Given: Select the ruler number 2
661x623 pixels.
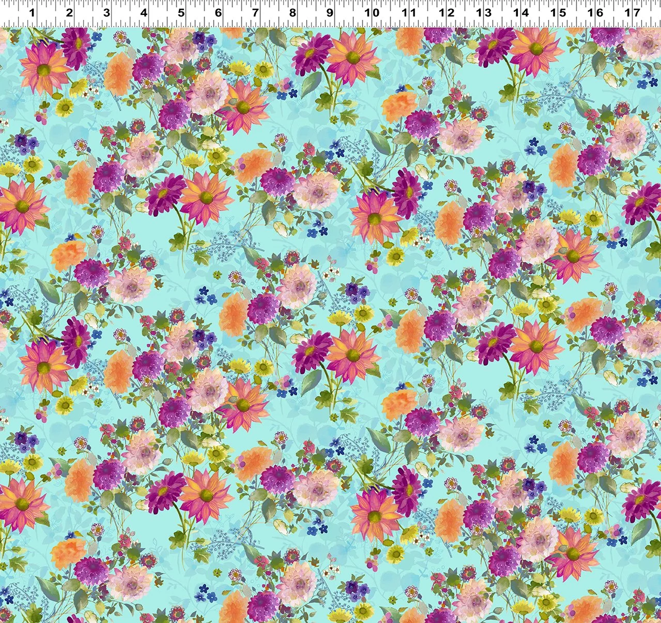Looking at the screenshot, I should point(69,12).
